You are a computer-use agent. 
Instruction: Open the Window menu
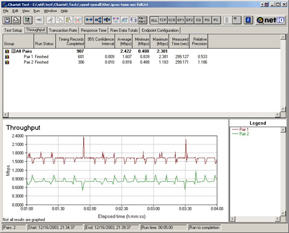pos(50,11)
